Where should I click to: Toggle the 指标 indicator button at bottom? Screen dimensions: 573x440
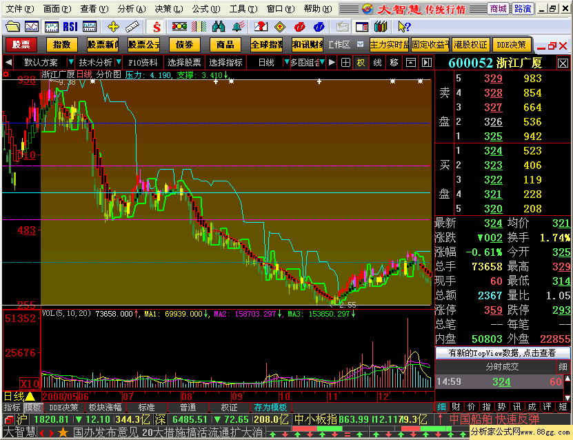coord(12,407)
